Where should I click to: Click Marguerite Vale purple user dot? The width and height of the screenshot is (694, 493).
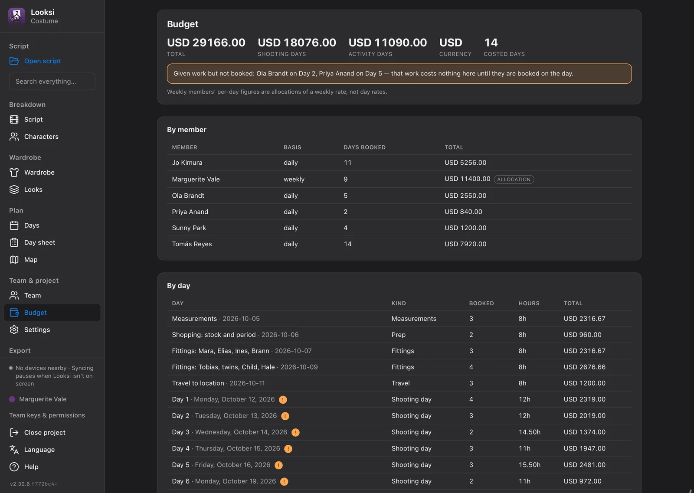(12, 399)
